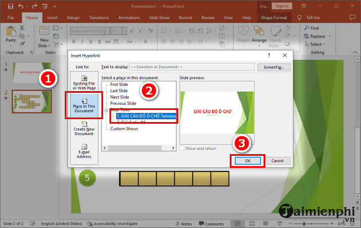Select slide 1 thumbnail in the panel
This screenshot has height=228, width=361.
tap(32, 73)
